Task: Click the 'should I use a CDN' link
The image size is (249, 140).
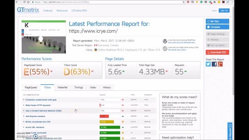Action: 177,50
